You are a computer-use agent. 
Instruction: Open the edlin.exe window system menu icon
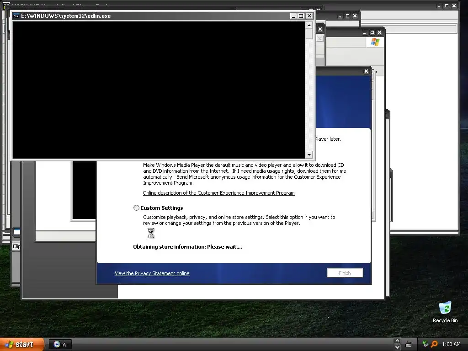click(x=16, y=16)
